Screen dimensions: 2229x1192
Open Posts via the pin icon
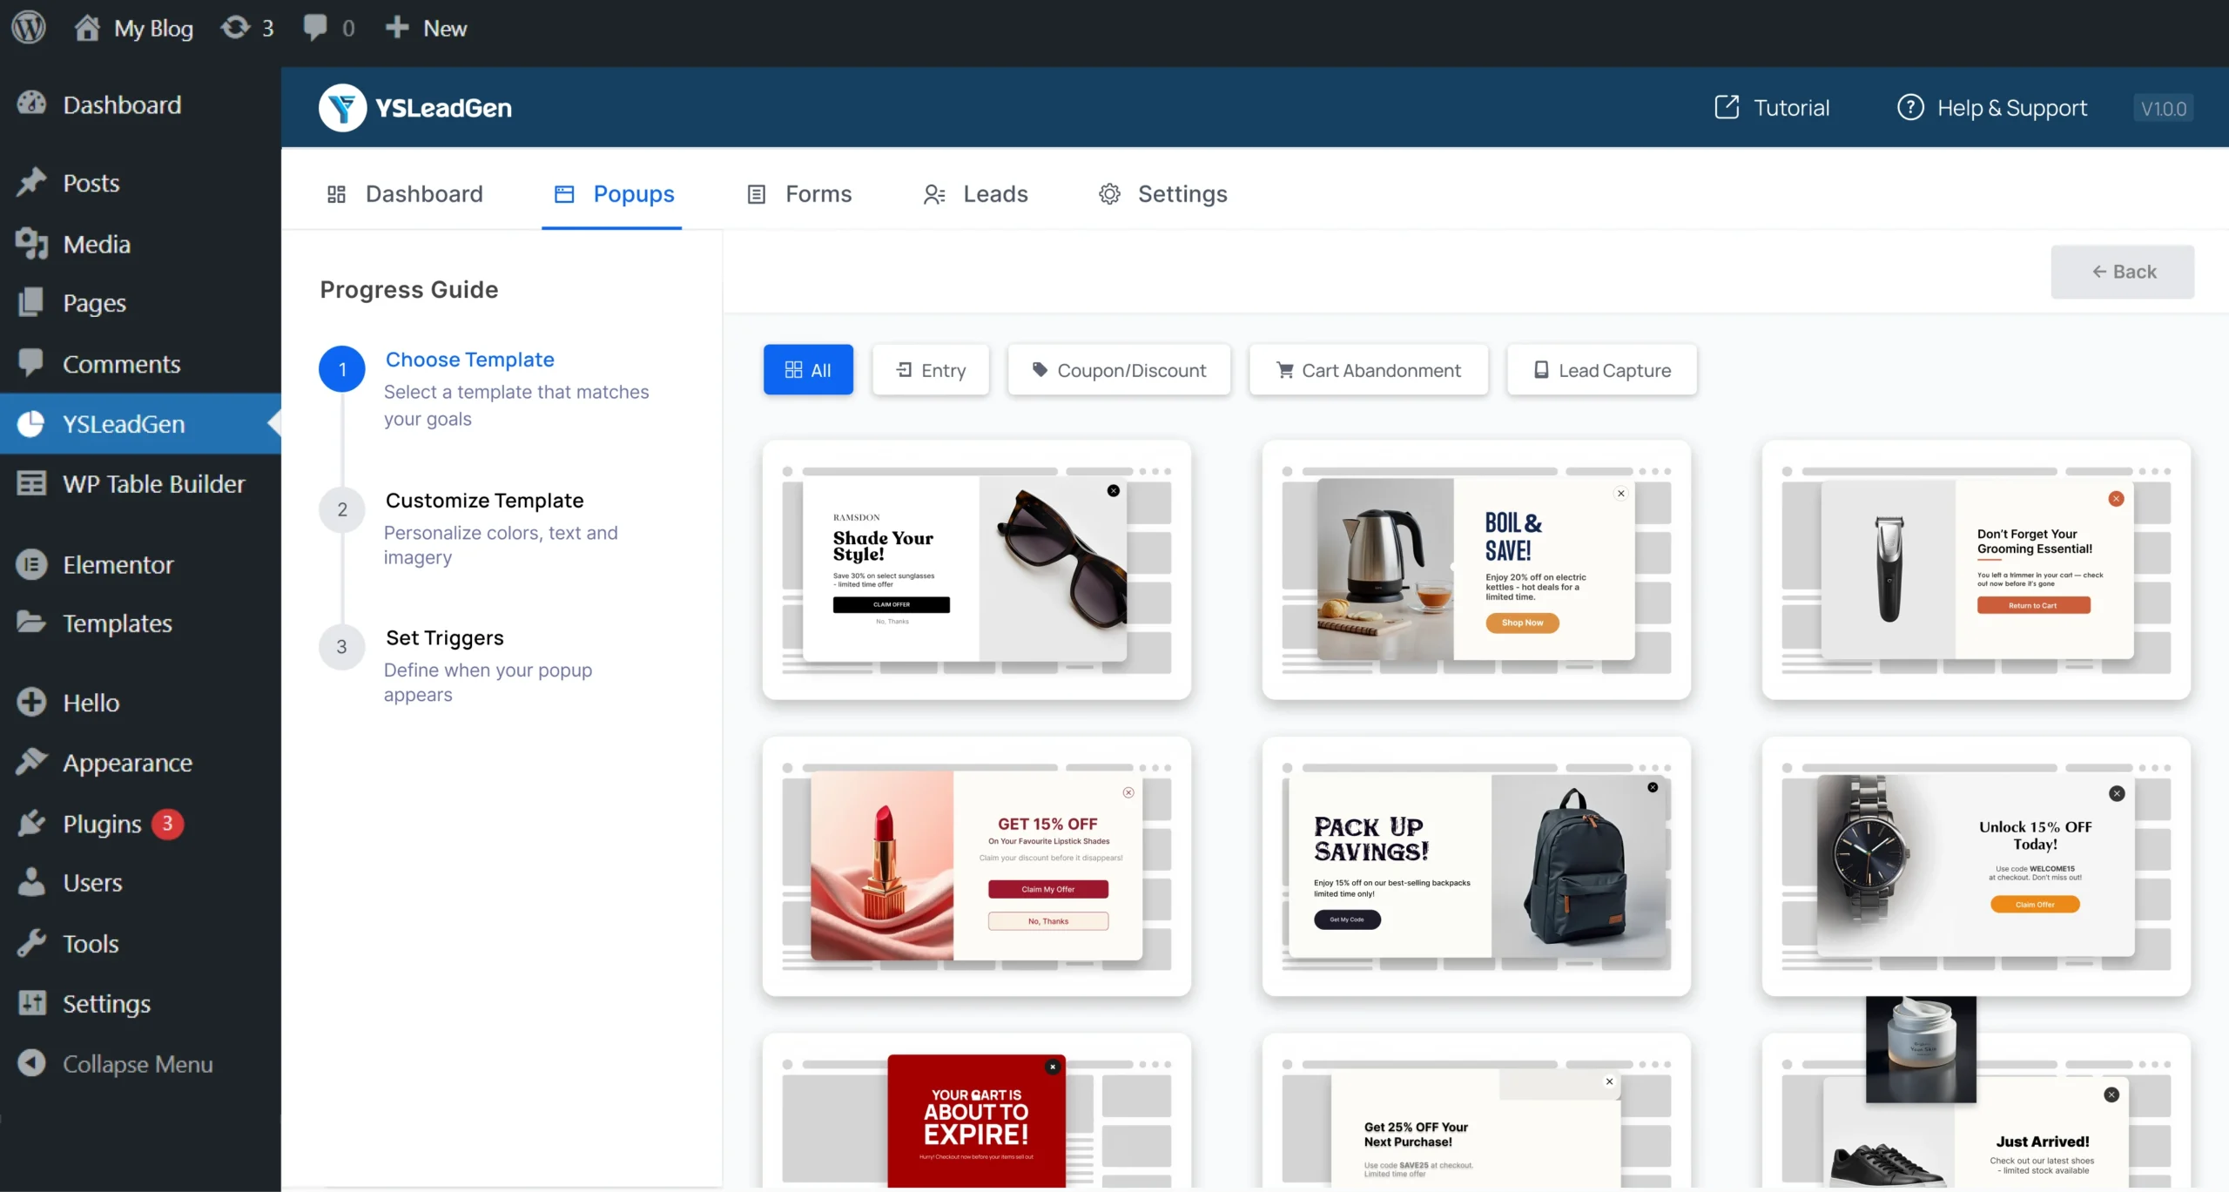point(32,182)
